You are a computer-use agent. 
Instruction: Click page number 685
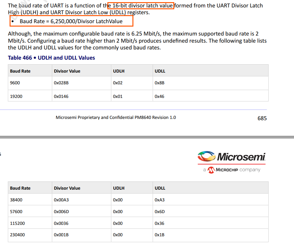pos(262,118)
